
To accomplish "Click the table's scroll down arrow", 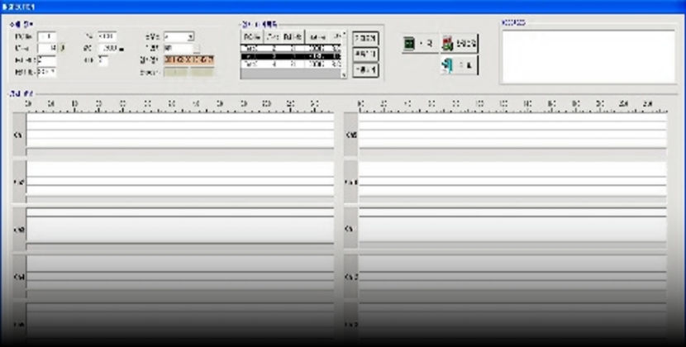I will pos(344,75).
